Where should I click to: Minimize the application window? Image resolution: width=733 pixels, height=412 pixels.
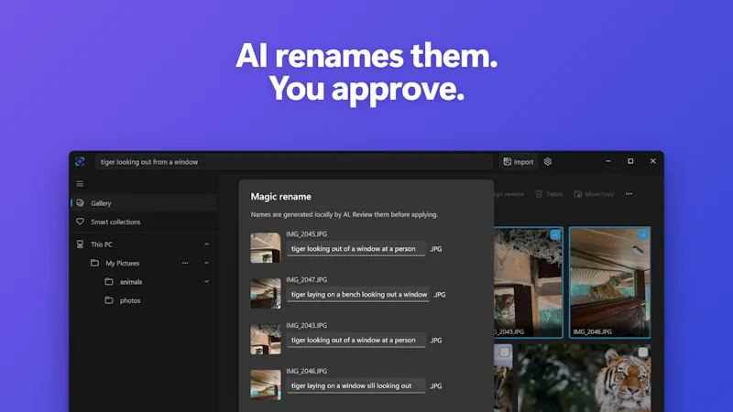tap(608, 161)
